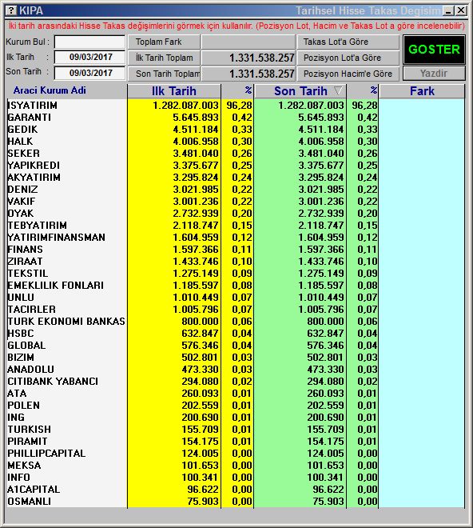Click the İlk Tarih Toplam label button
Screen dimensions: 473x528
164,58
